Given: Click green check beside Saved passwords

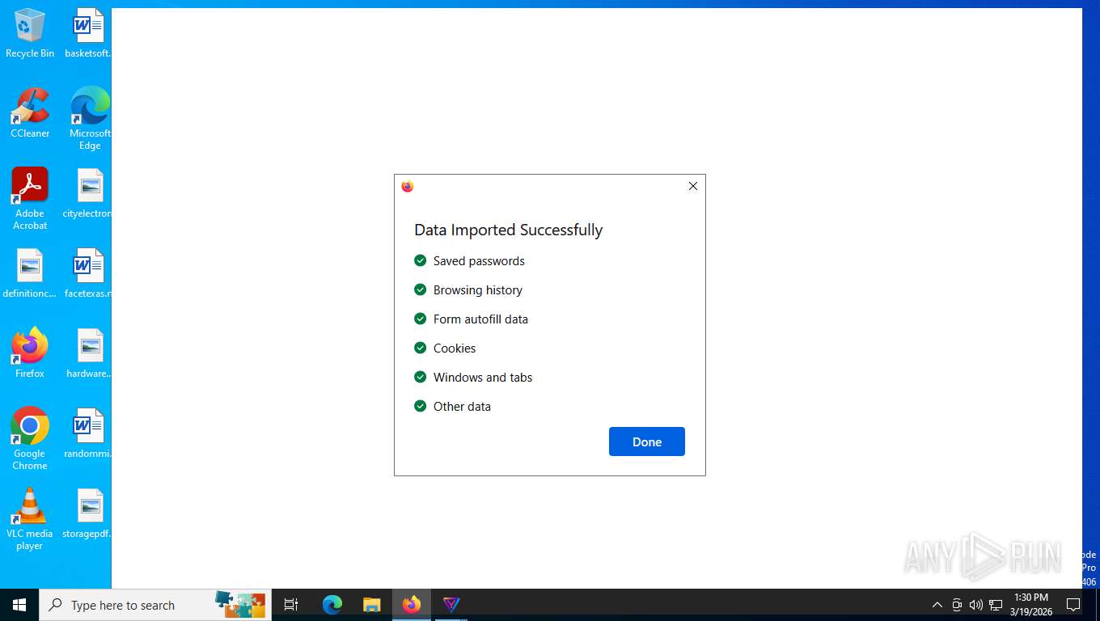Looking at the screenshot, I should 420,260.
